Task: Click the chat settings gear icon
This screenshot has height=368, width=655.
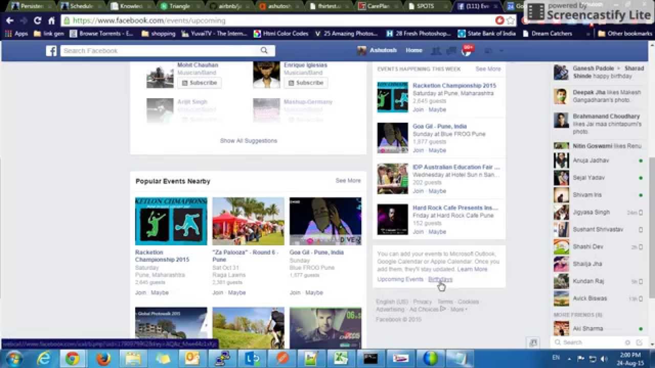Action: [x=627, y=342]
